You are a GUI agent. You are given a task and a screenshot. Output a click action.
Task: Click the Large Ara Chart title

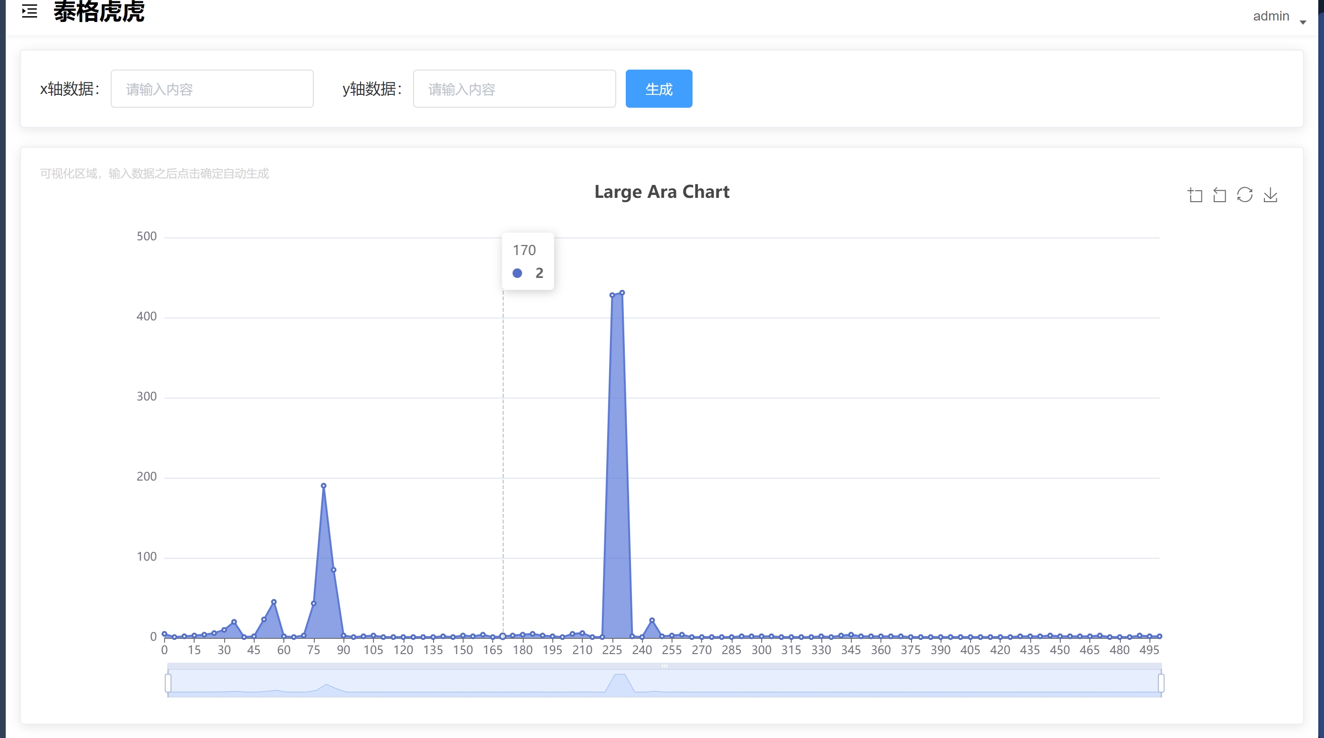(x=662, y=192)
